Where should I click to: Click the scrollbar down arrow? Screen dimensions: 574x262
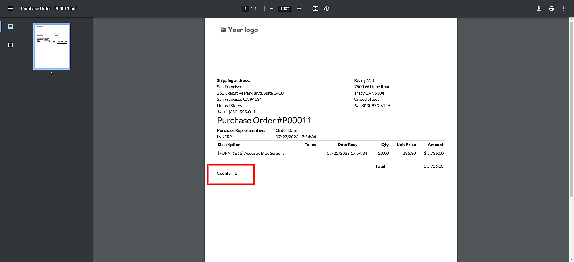(572, 260)
